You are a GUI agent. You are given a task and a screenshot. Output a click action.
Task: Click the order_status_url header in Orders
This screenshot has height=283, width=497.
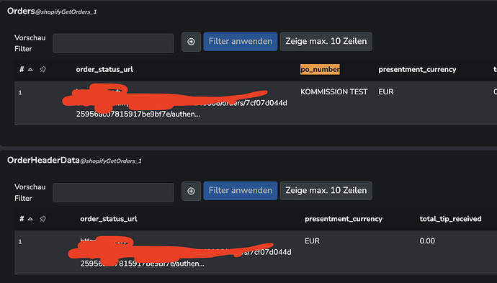pos(104,69)
